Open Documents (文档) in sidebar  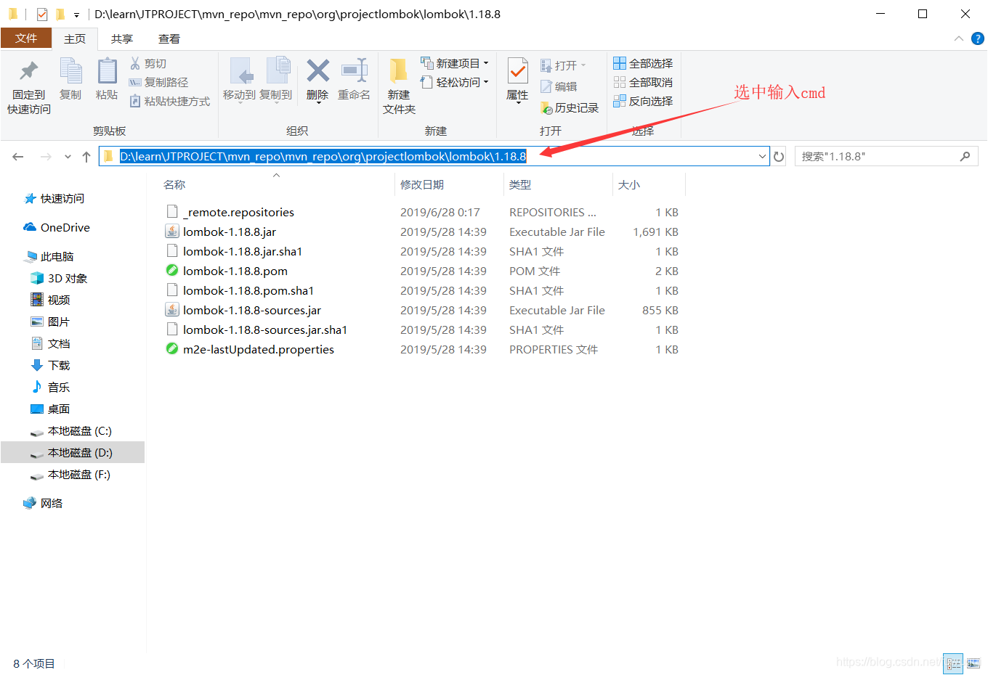(x=51, y=344)
